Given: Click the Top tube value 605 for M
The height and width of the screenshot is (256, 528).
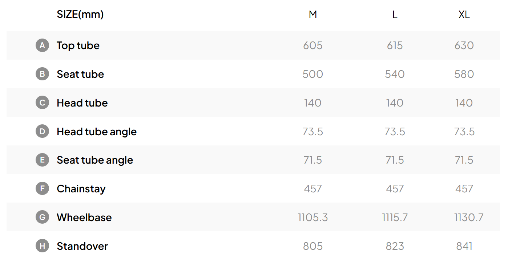Looking at the screenshot, I should tap(313, 45).
